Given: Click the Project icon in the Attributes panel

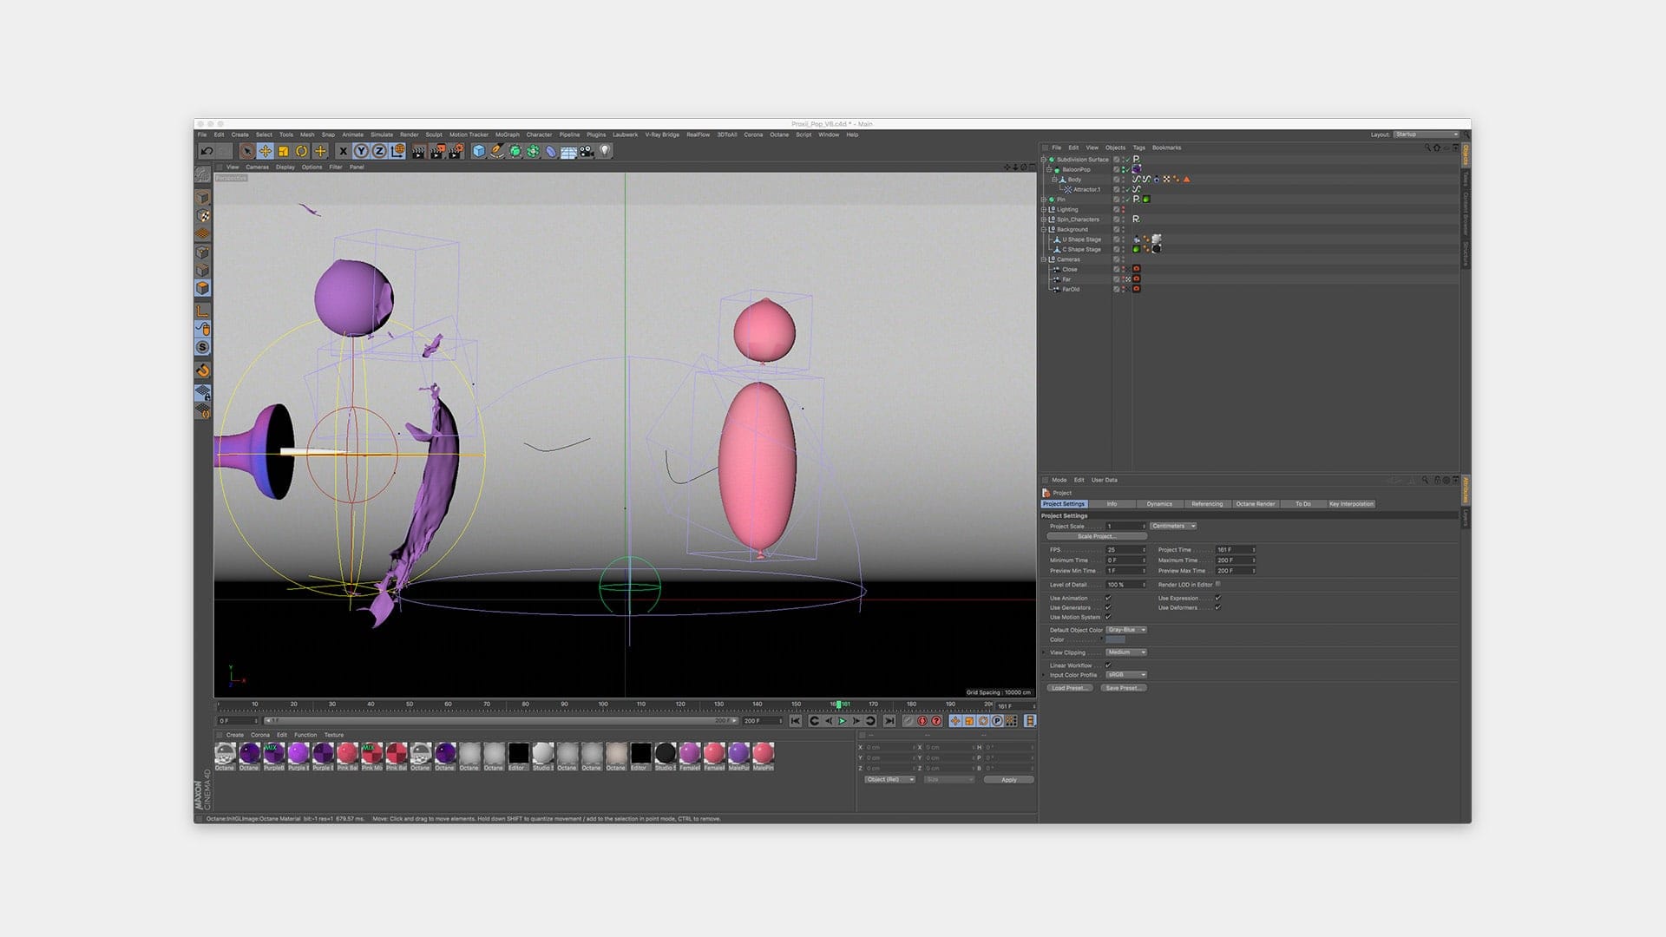Looking at the screenshot, I should 1046,493.
